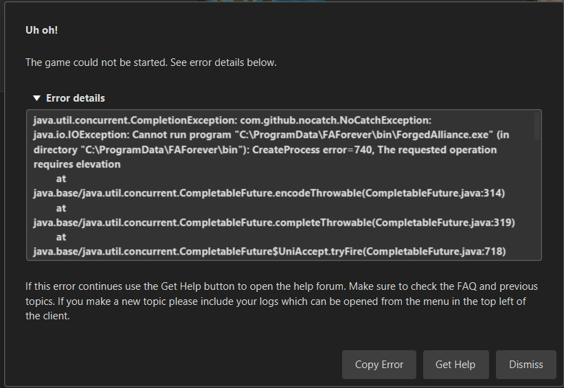This screenshot has height=388, width=564.
Task: Click the UniAccept.tryFire stack trace line
Action: pos(269,251)
